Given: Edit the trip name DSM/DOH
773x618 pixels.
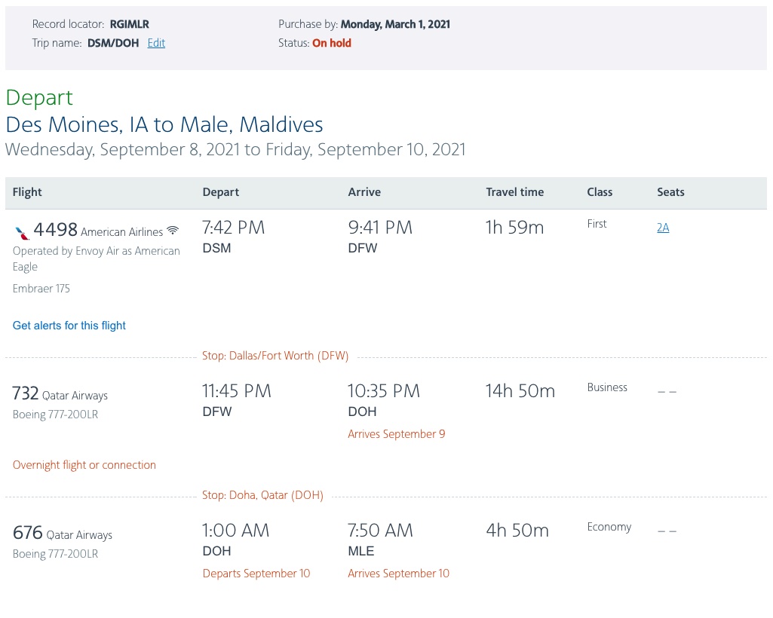Looking at the screenshot, I should pos(156,43).
